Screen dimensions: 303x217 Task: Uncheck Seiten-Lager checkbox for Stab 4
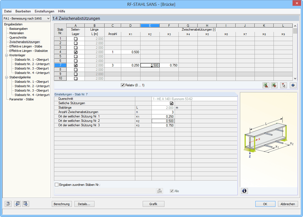pyautogui.click(x=76, y=52)
